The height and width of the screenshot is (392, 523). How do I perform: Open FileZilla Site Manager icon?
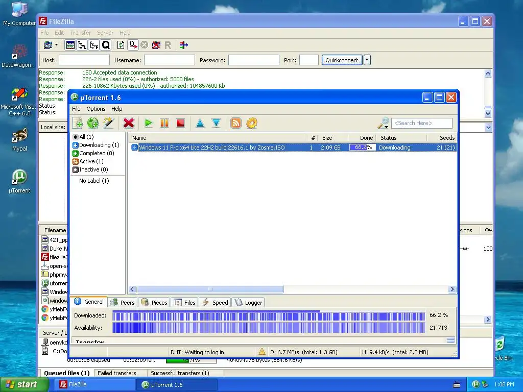click(48, 45)
